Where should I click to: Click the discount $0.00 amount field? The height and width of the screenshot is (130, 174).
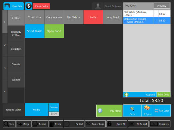54,114
